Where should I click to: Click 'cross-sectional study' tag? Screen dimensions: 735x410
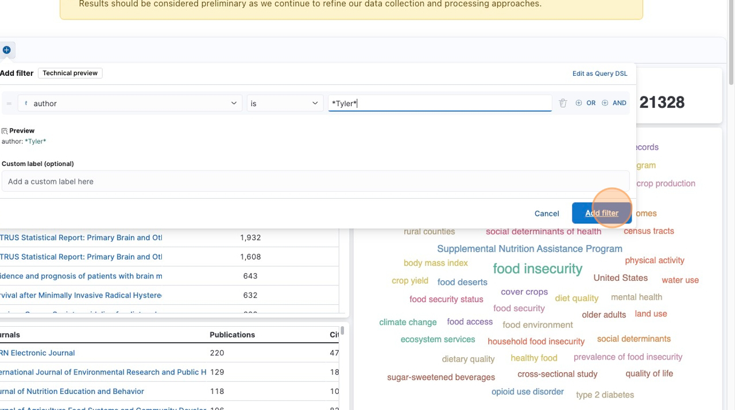tap(557, 374)
